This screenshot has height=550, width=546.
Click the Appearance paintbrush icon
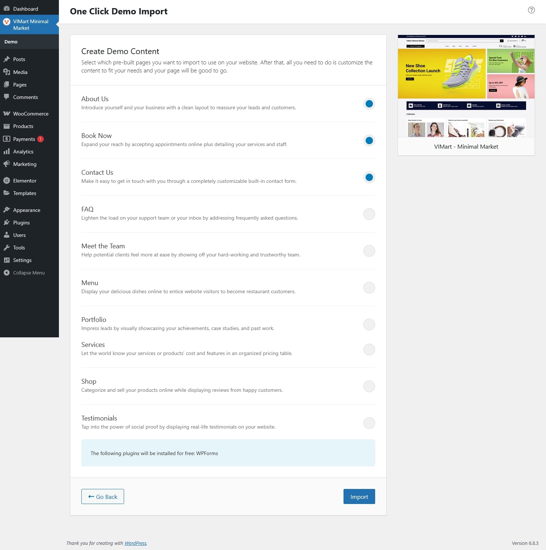(7, 210)
